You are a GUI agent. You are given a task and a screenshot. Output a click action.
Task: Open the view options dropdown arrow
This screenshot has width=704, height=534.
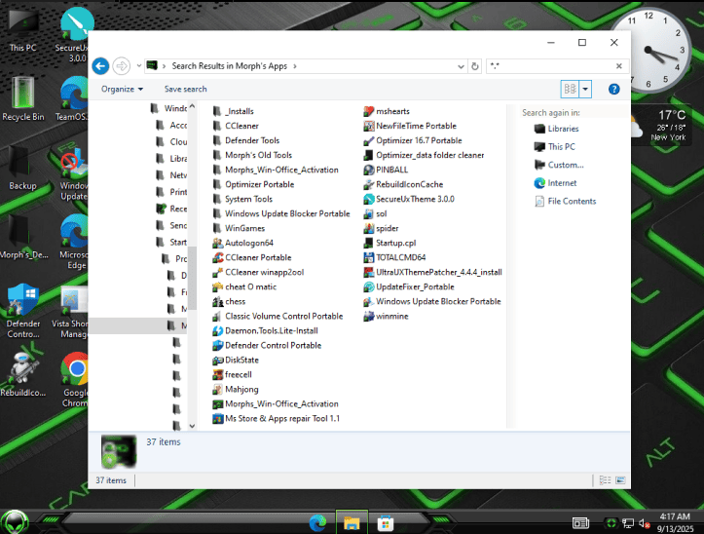pyautogui.click(x=585, y=89)
